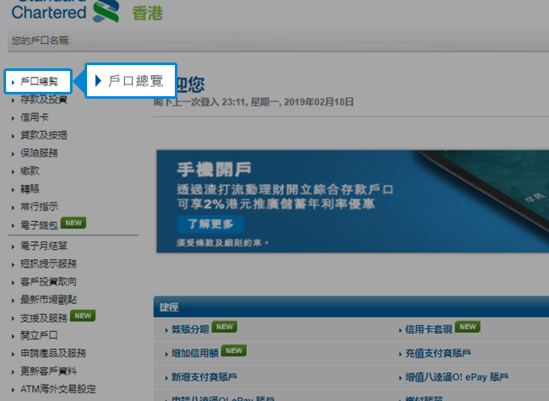Select 繳款 in the sidebar menu
Image resolution: width=549 pixels, height=401 pixels.
click(x=30, y=171)
